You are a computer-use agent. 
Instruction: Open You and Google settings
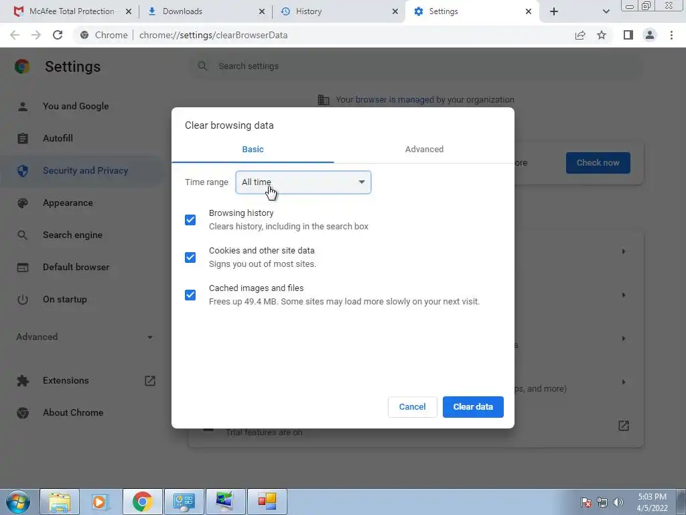pyautogui.click(x=76, y=106)
